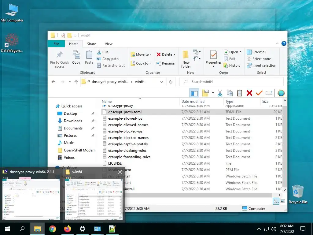Click the copy pages icon in lower toolbar
Screen dimensions: 313x235
(x=230, y=93)
